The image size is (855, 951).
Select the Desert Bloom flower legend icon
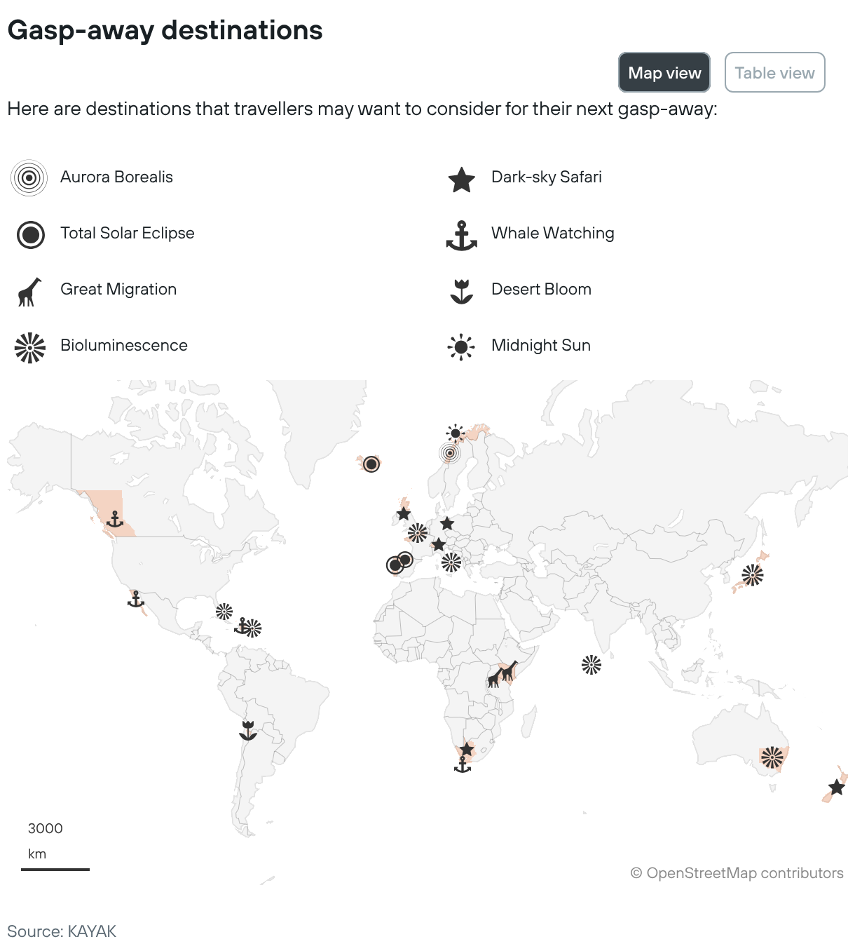[x=461, y=291]
